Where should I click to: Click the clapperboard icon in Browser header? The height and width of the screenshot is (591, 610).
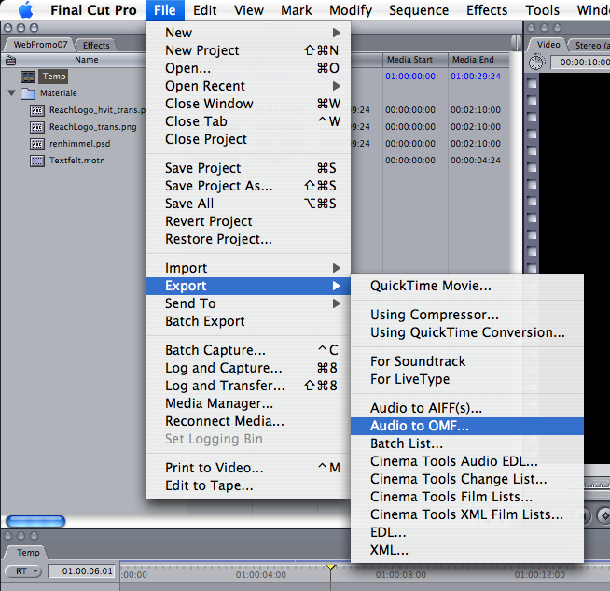click(x=11, y=60)
